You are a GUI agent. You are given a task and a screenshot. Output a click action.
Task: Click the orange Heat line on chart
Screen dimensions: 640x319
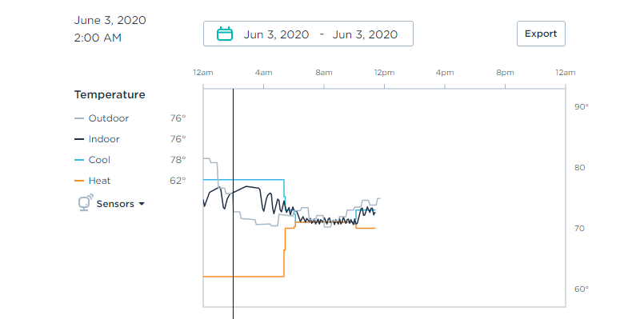coord(243,277)
